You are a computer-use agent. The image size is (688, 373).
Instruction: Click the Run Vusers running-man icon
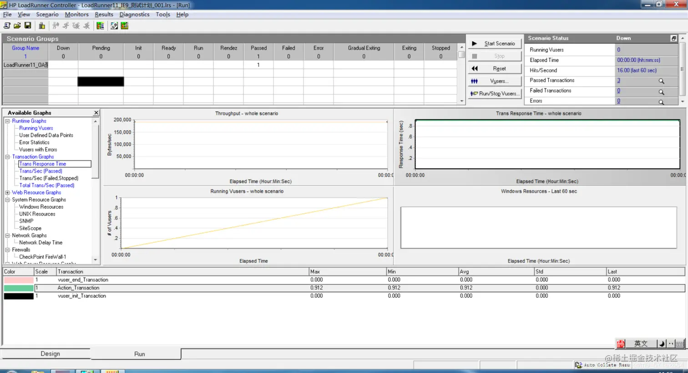[x=66, y=26]
